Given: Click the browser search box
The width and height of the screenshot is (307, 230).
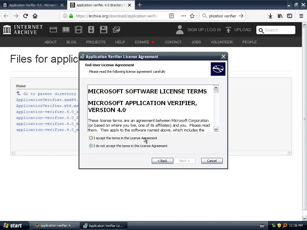Looking at the screenshot, I should [x=222, y=16].
